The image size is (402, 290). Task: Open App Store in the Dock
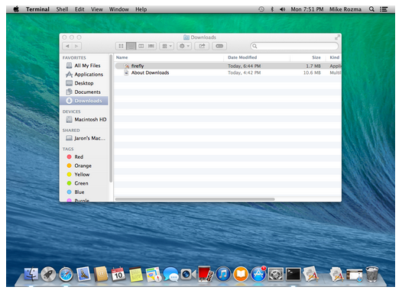[258, 275]
